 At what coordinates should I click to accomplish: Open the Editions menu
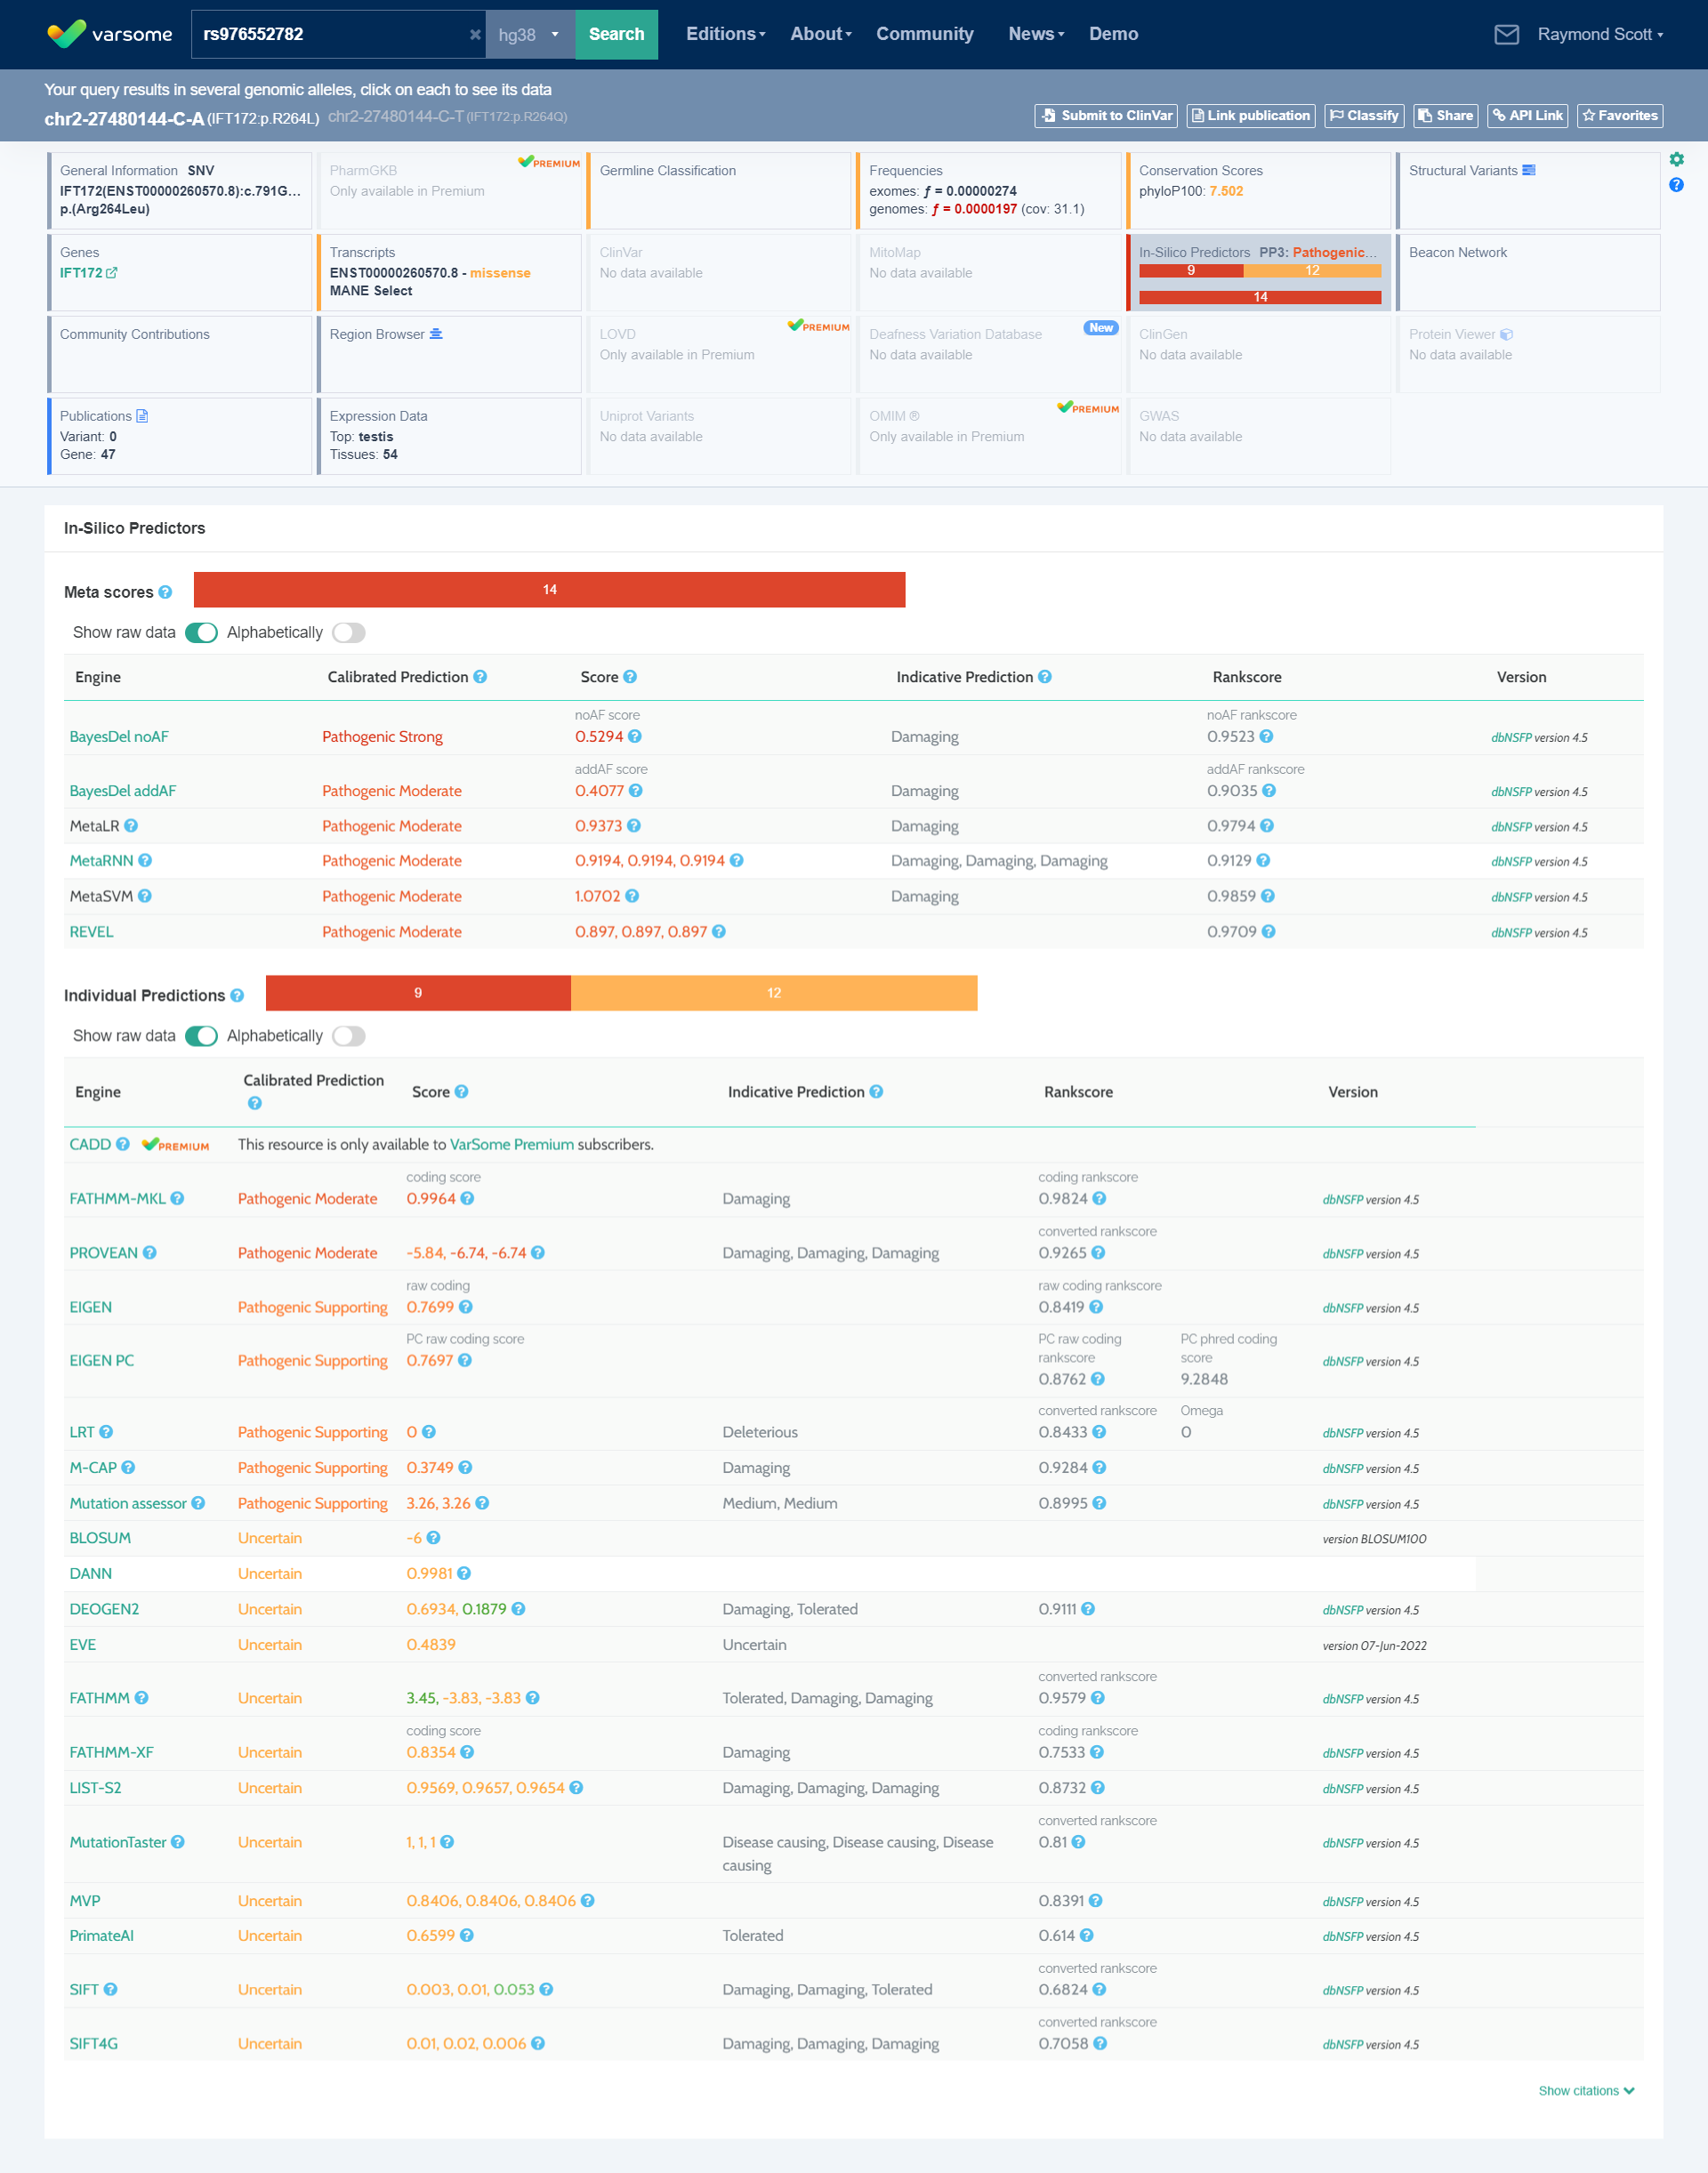tap(725, 35)
